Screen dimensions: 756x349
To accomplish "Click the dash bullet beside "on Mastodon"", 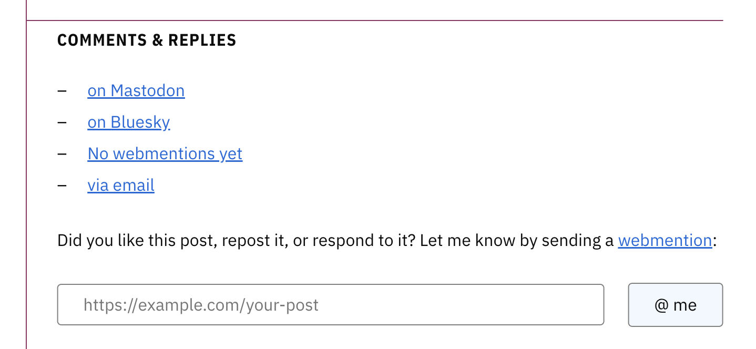I will point(63,90).
